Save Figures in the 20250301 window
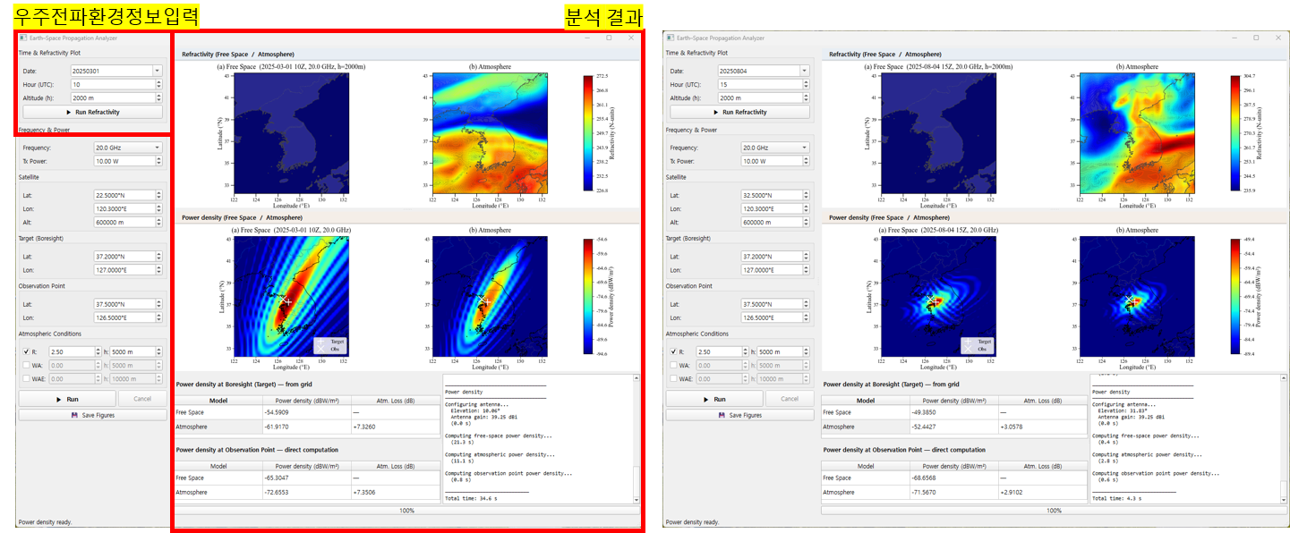Image resolution: width=1290 pixels, height=533 pixels. (92, 415)
